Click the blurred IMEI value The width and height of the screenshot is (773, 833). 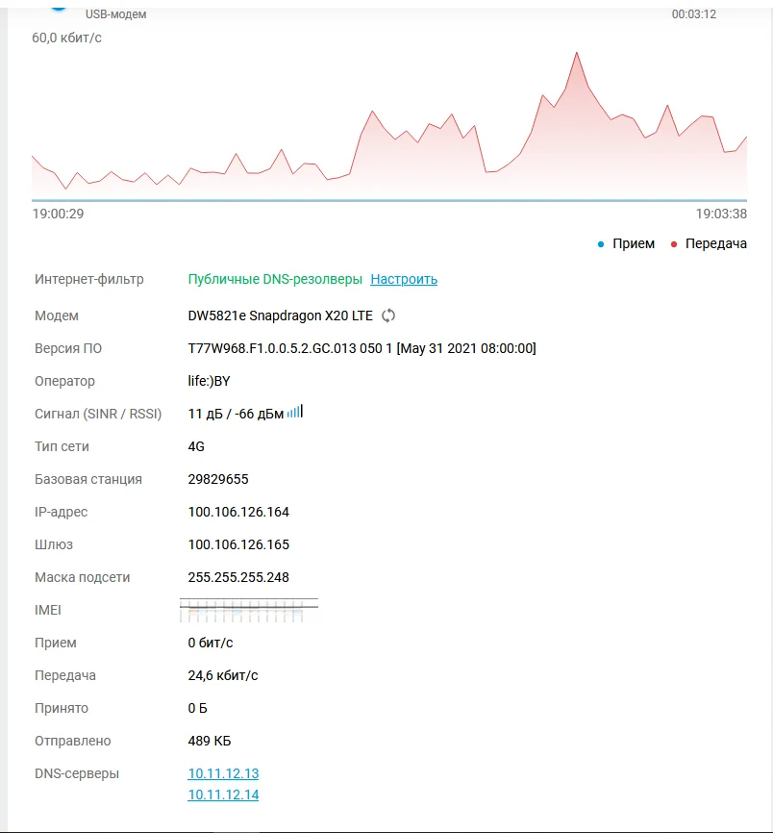(249, 610)
